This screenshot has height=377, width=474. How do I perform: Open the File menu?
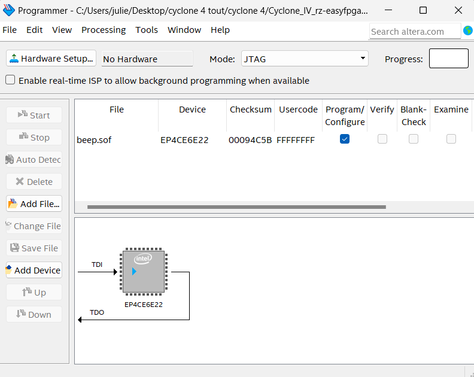(10, 30)
